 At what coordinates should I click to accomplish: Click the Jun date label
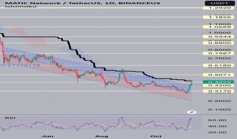47,136
